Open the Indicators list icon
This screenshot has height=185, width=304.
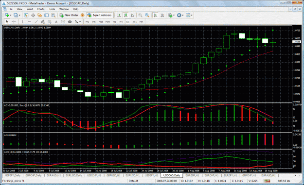click(170, 15)
